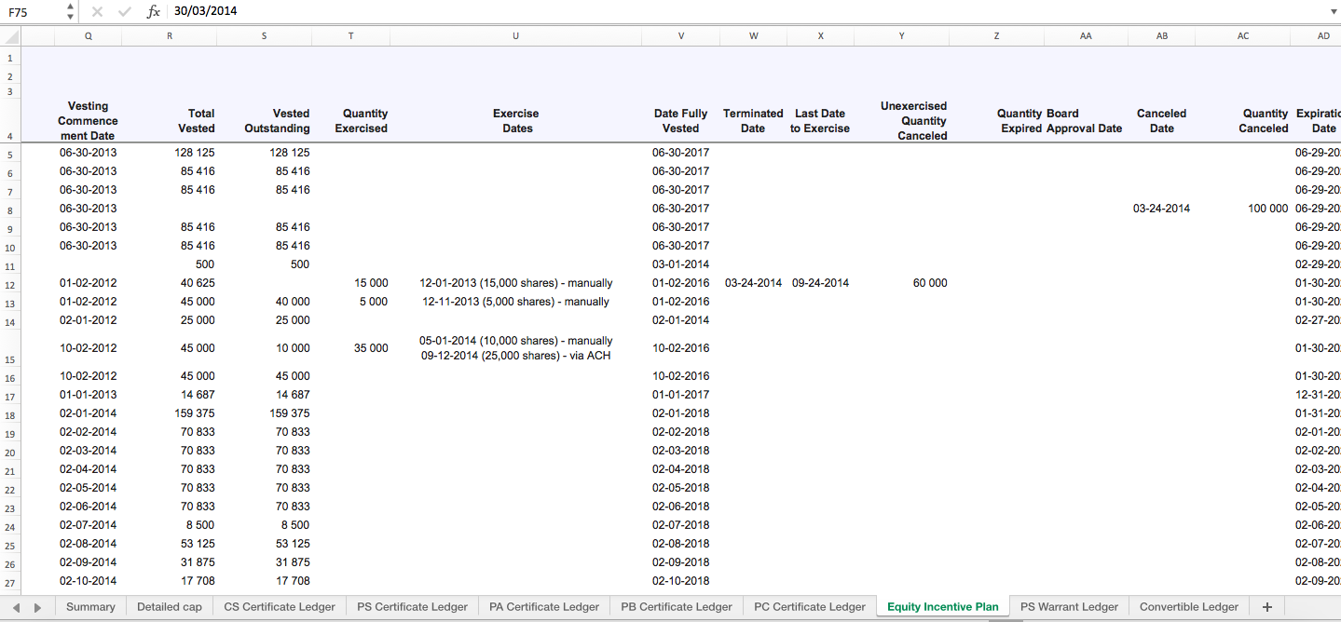Open the insert function fx icon
Viewport: 1341px width, 622px height.
coord(154,11)
